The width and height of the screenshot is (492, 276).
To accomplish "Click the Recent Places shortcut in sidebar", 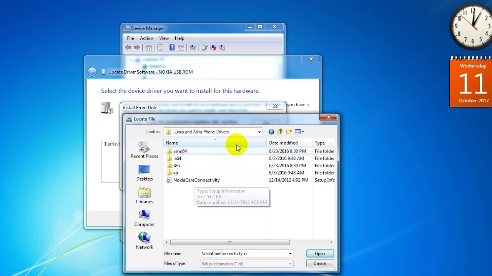I will coord(144,150).
